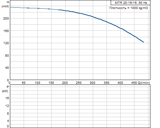Click the 12 value on the power axis

7,106
